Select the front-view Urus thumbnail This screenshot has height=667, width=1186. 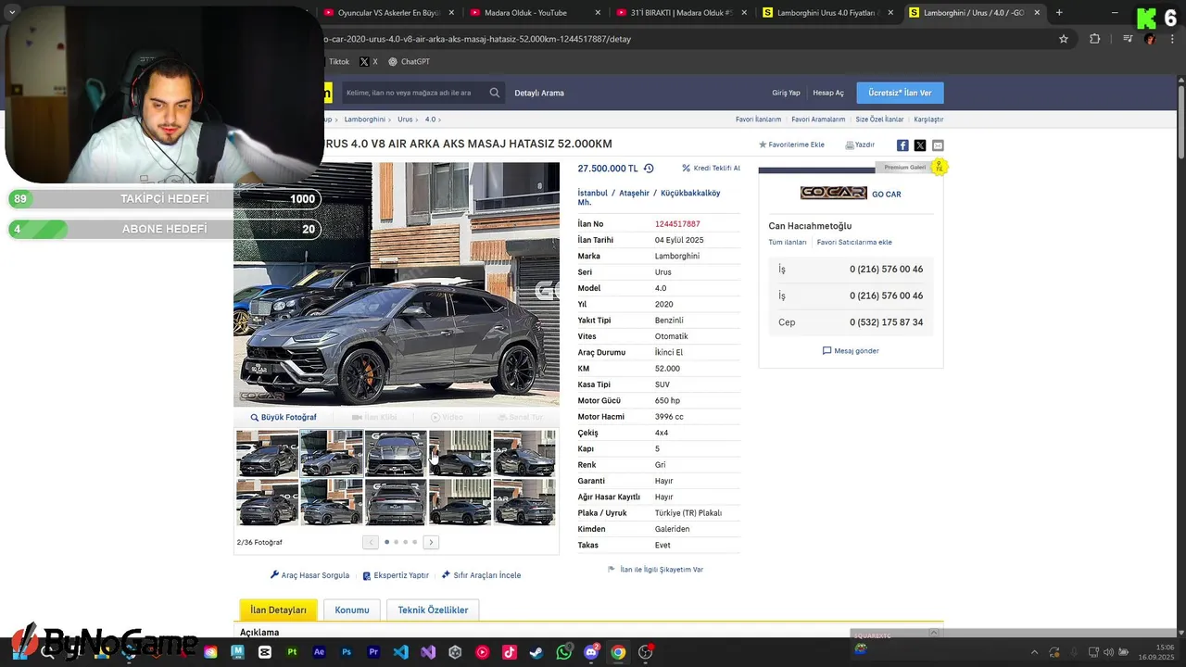[396, 453]
